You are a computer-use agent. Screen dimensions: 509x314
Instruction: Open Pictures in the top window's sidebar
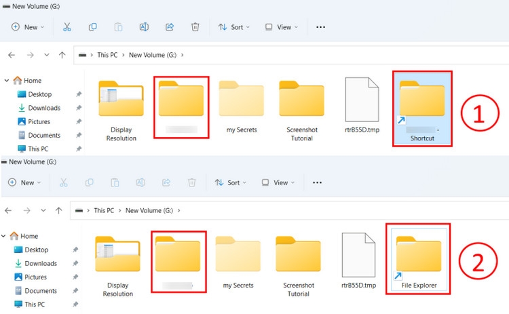pyautogui.click(x=34, y=121)
